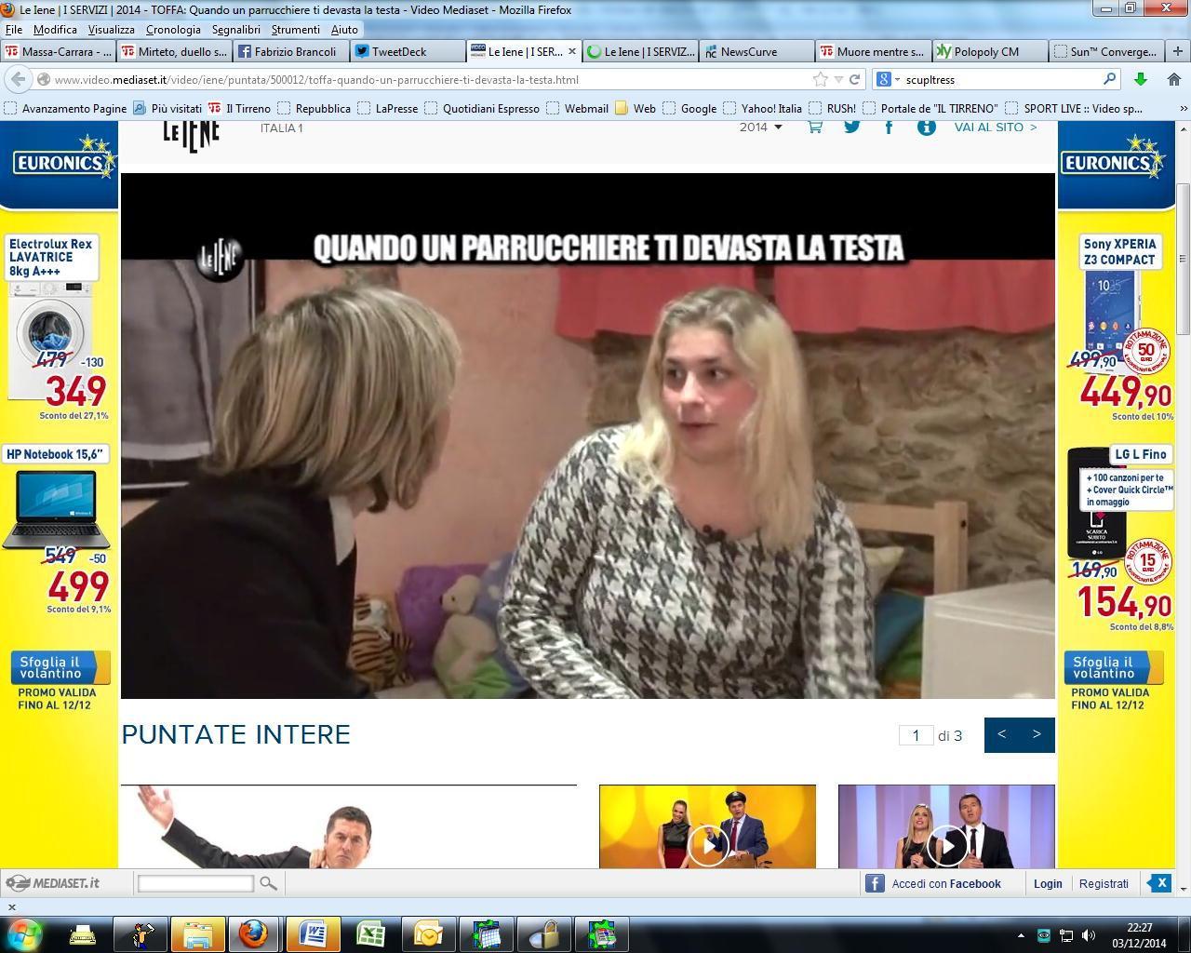Viewport: 1191px width, 953px height.
Task: Switch to the NewsCurve tab
Action: click(x=756, y=51)
